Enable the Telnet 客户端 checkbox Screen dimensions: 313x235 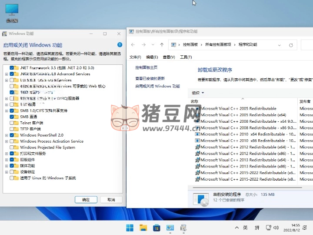(12, 123)
